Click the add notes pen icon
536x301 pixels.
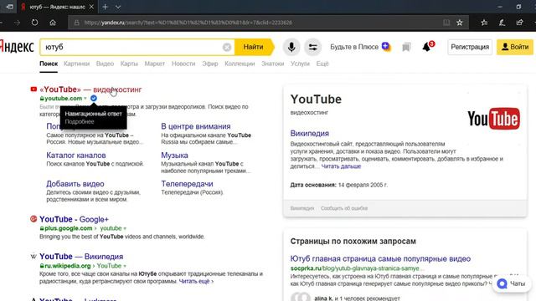(x=502, y=23)
